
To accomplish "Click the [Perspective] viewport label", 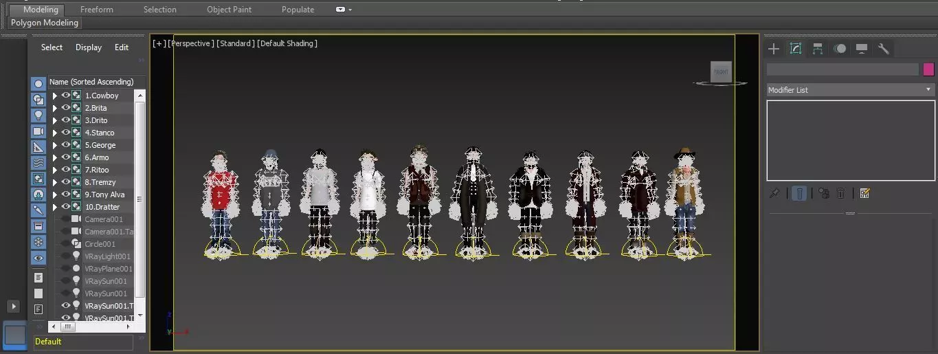I will coord(191,43).
